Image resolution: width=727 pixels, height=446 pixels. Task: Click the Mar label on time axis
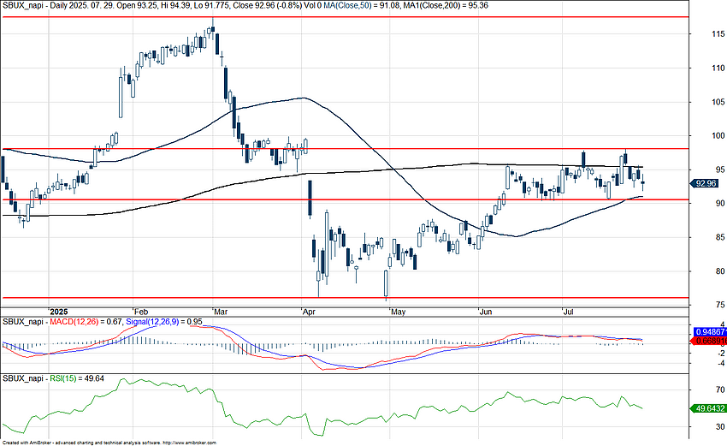221,312
